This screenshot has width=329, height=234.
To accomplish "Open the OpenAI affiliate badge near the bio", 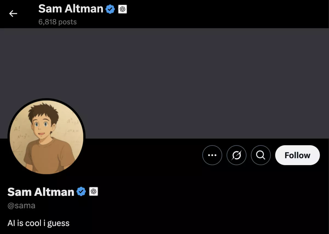I will tap(94, 191).
